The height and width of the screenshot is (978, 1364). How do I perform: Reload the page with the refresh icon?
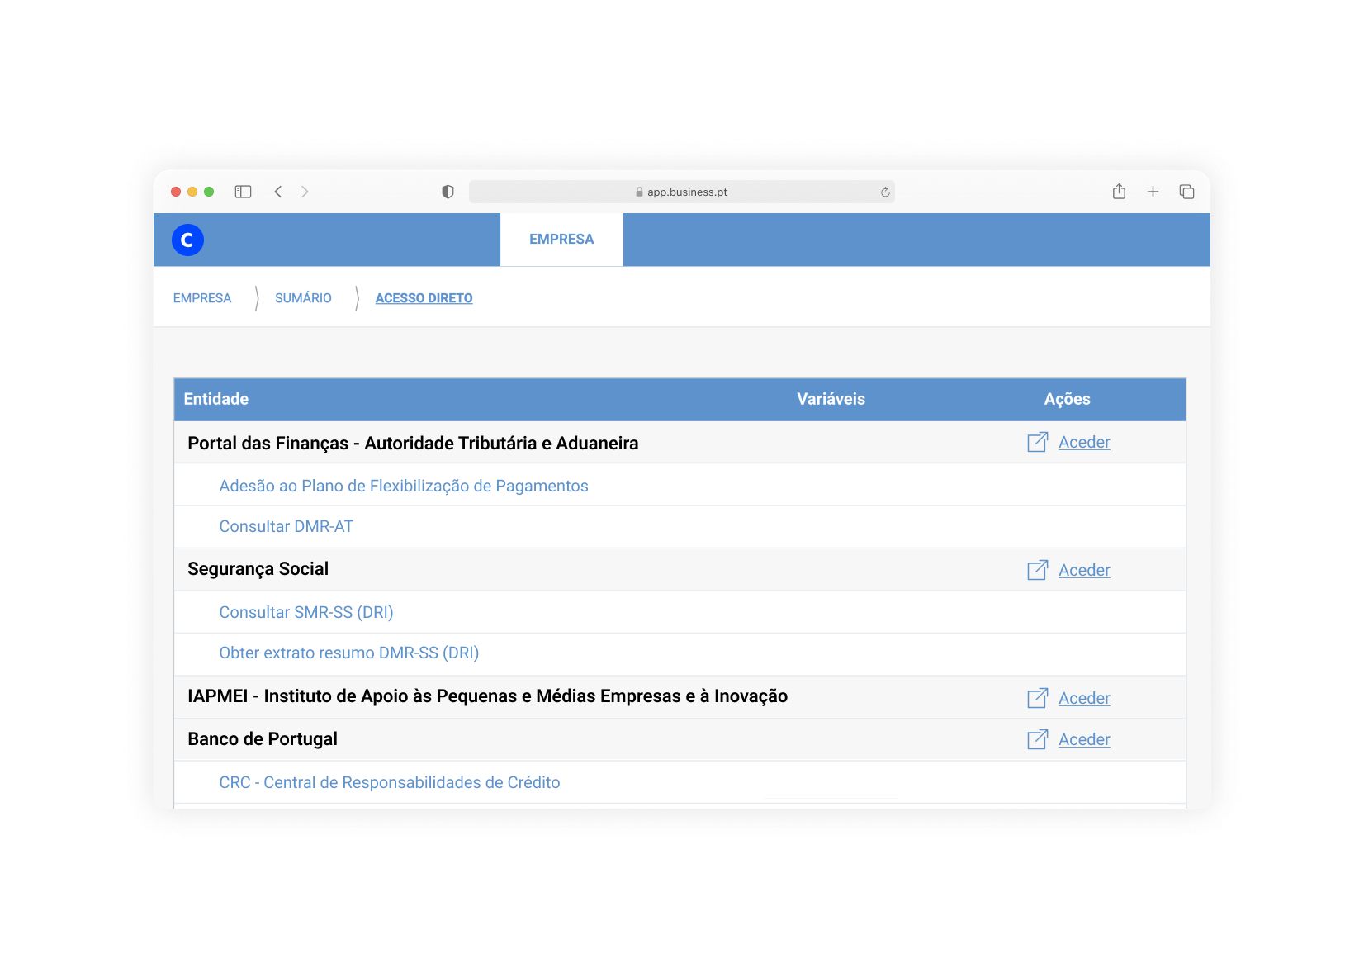[885, 192]
